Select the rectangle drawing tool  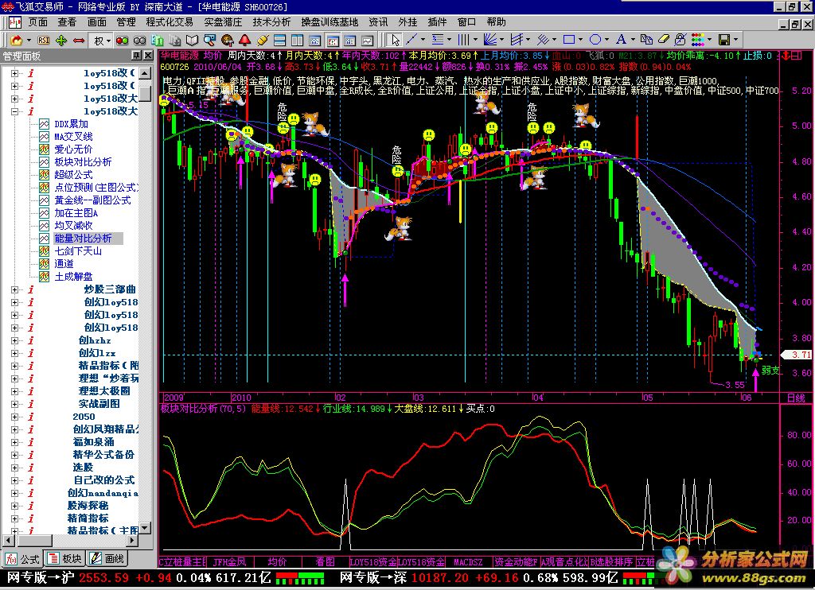569,40
